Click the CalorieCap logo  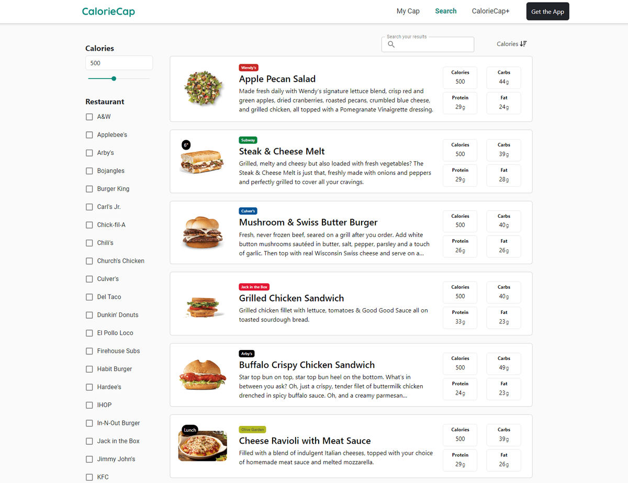point(108,11)
